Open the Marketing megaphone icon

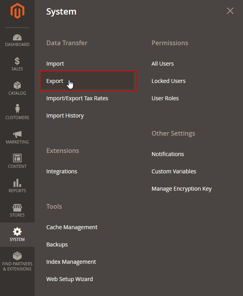point(17,134)
